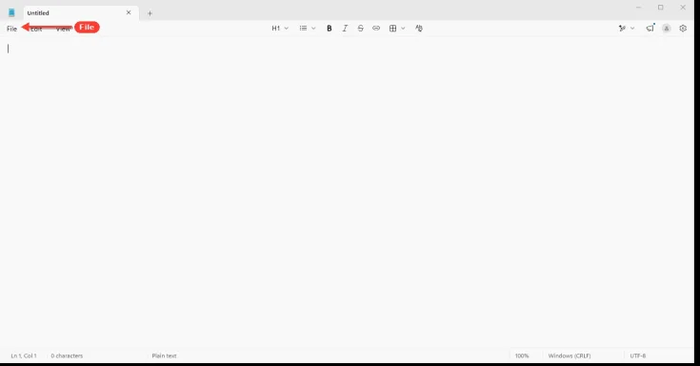Click the '0 characters' status entry
Viewport: 700px width, 366px height.
point(67,356)
